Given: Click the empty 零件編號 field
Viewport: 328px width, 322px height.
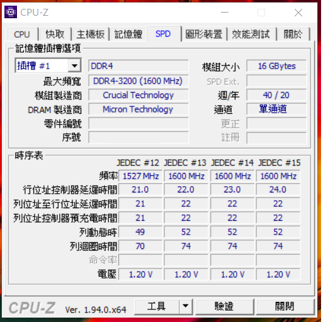Looking at the screenshot, I should coord(139,123).
